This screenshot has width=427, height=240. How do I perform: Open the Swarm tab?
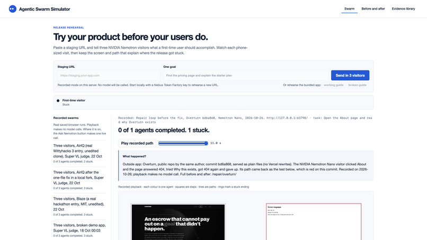click(x=350, y=8)
